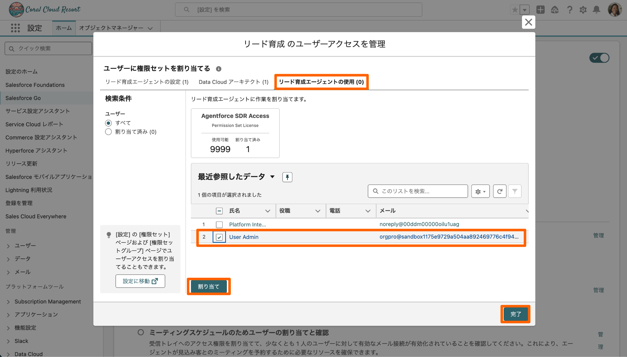This screenshot has width=627, height=357.
Task: Open the App Launcher grid
Action: [15, 28]
